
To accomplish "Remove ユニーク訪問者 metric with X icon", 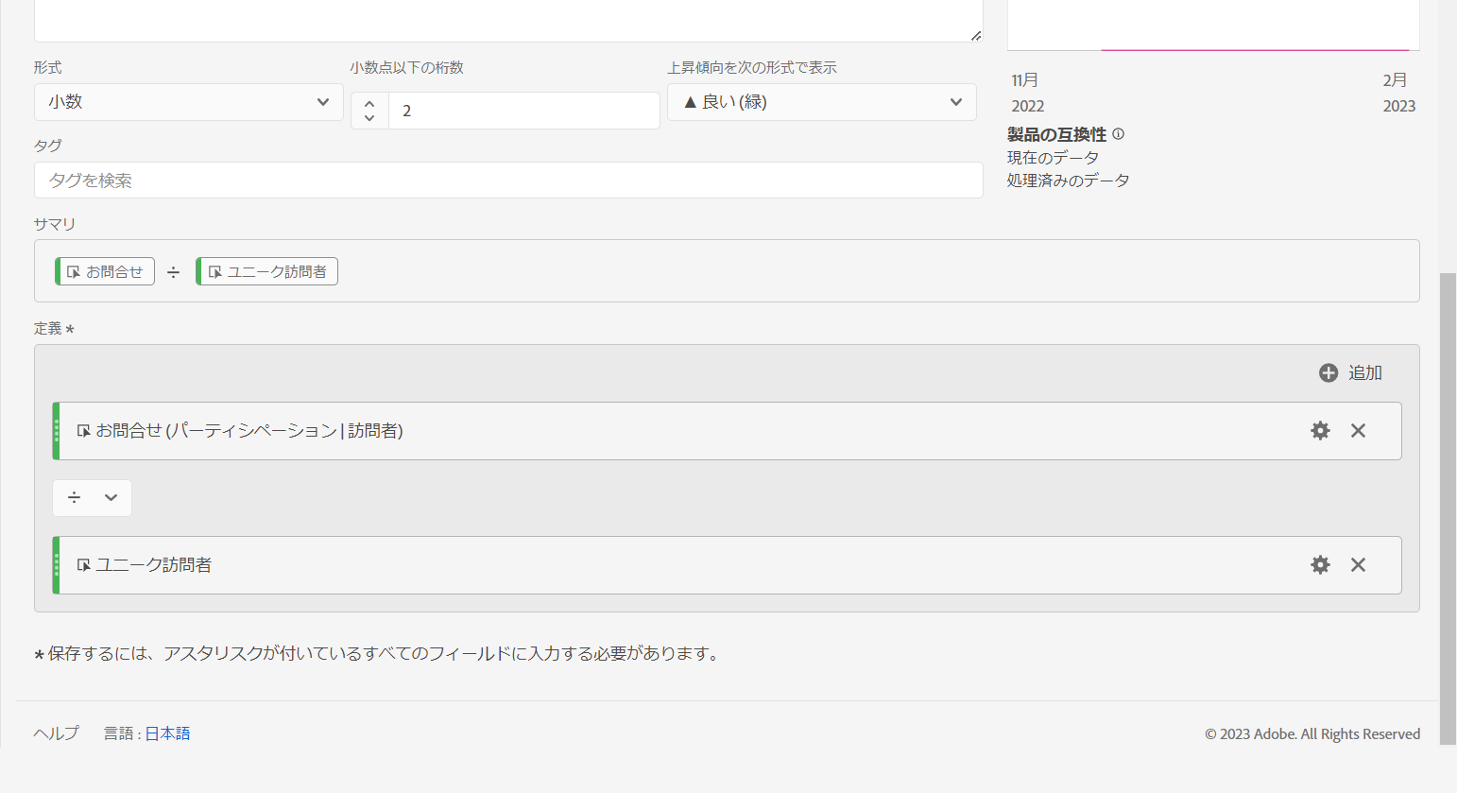I will pyautogui.click(x=1358, y=565).
